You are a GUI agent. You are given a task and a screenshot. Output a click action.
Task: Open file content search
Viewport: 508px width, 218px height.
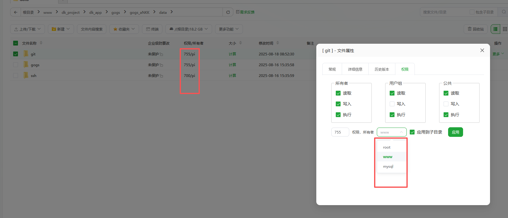tap(92, 29)
